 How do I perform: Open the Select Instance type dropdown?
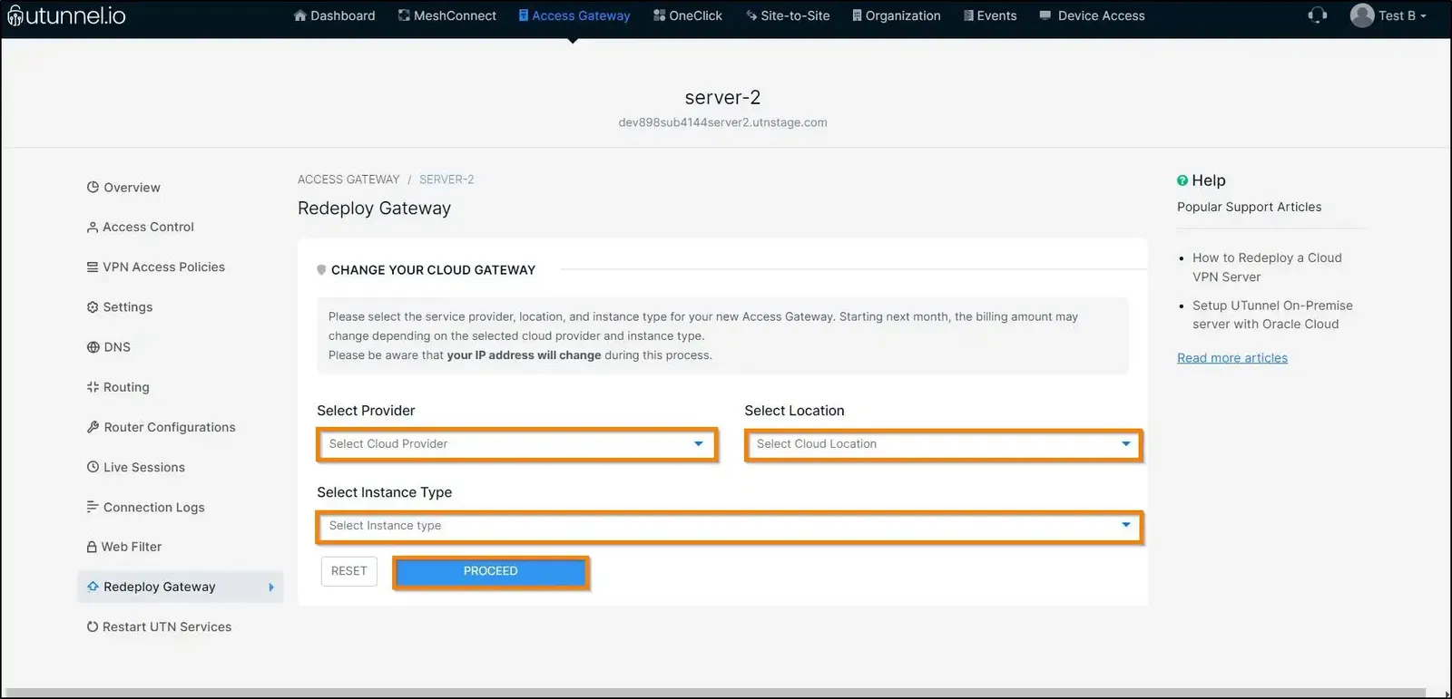pos(730,527)
